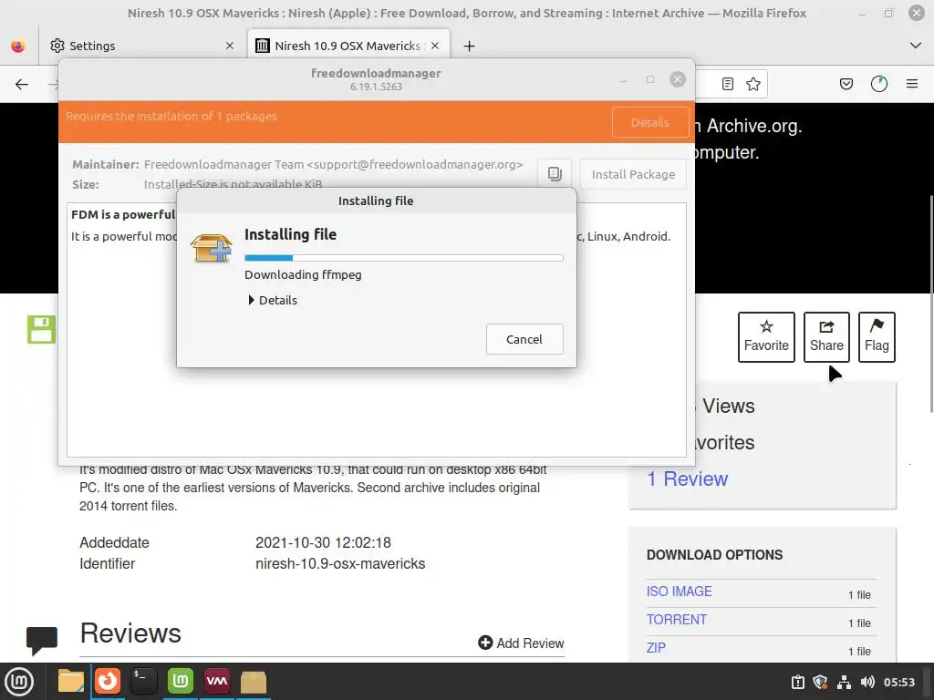The width and height of the screenshot is (934, 700).
Task: Open the TORRENT download option
Action: click(x=677, y=620)
